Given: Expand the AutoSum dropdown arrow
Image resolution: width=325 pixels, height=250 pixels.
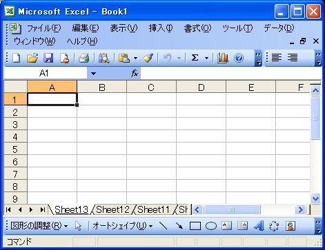Looking at the screenshot, I should (x=206, y=58).
